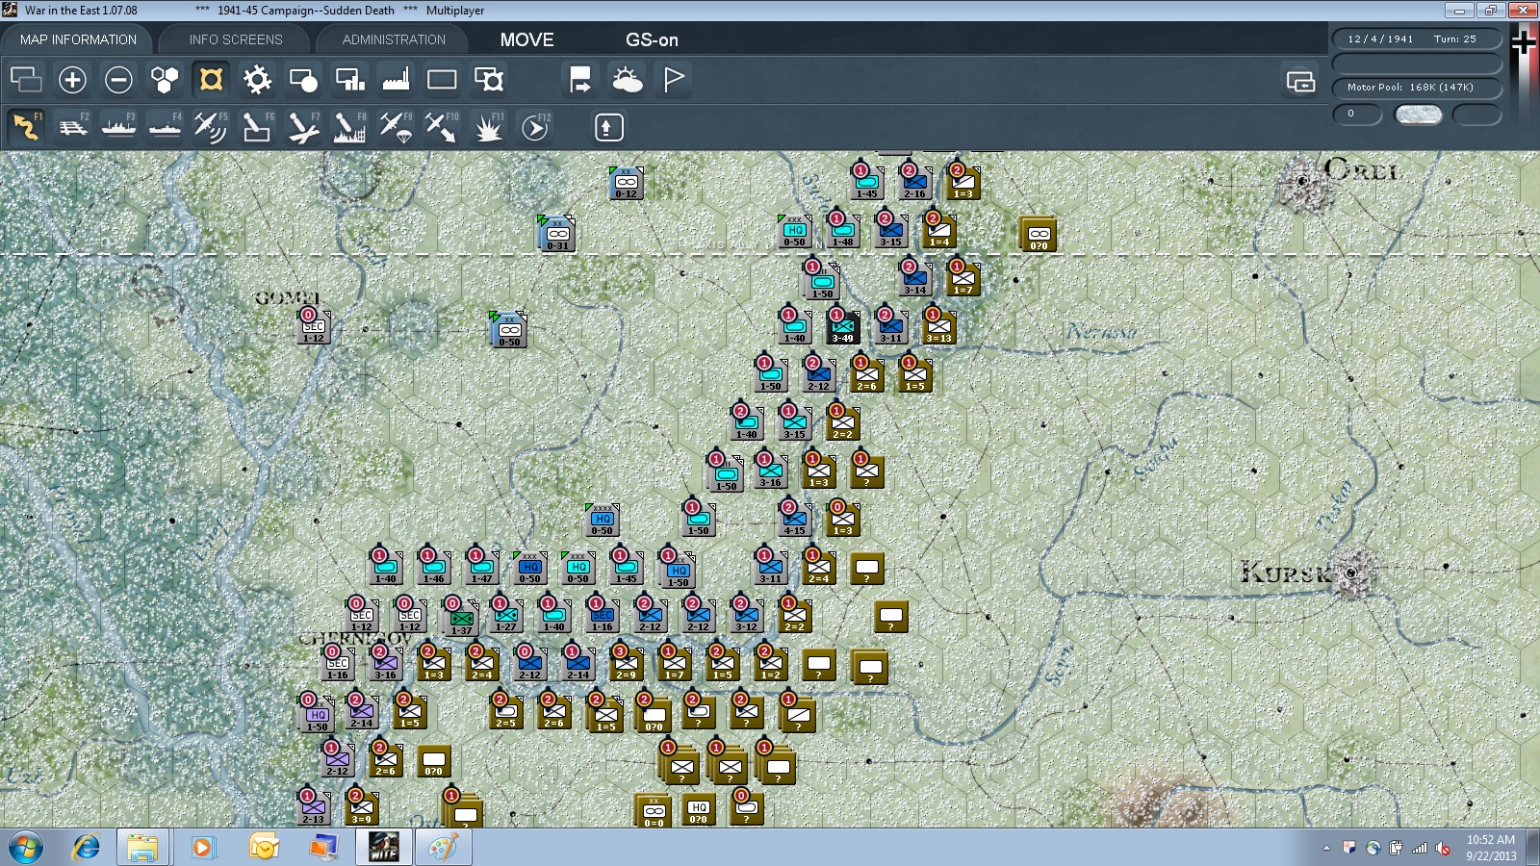Select the XXXX HQ 0-50 counter
The width and height of the screenshot is (1540, 866).
(602, 520)
